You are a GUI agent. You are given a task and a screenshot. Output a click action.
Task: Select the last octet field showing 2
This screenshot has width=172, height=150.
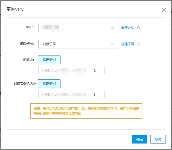click(95, 71)
